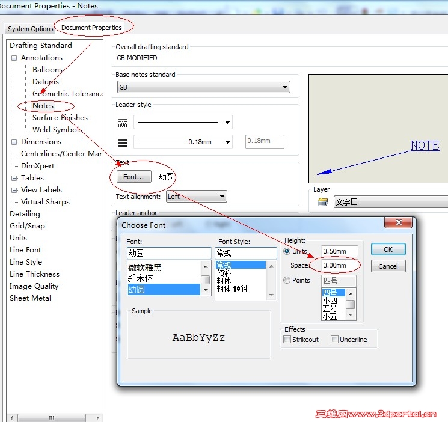This screenshot has width=448, height=422.
Task: Open the Layer 文字层 dropdown
Action: pyautogui.click(x=391, y=202)
